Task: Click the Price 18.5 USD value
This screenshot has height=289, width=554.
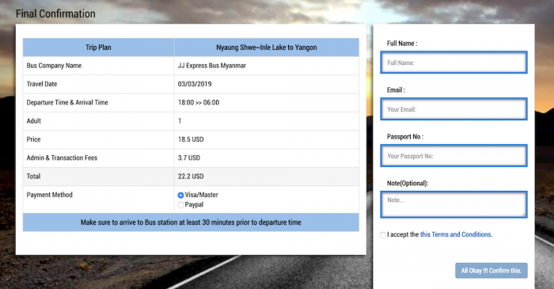Action: [x=191, y=139]
